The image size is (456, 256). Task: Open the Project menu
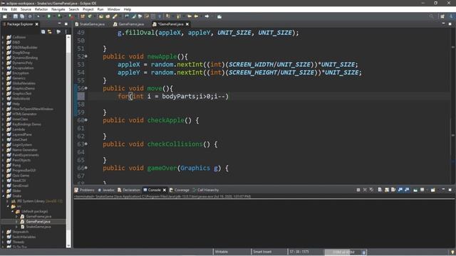(x=88, y=9)
